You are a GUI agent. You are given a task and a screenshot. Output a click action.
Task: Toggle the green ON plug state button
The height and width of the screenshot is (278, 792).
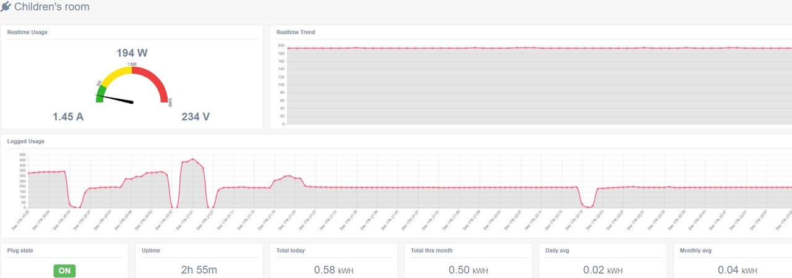[64, 271]
